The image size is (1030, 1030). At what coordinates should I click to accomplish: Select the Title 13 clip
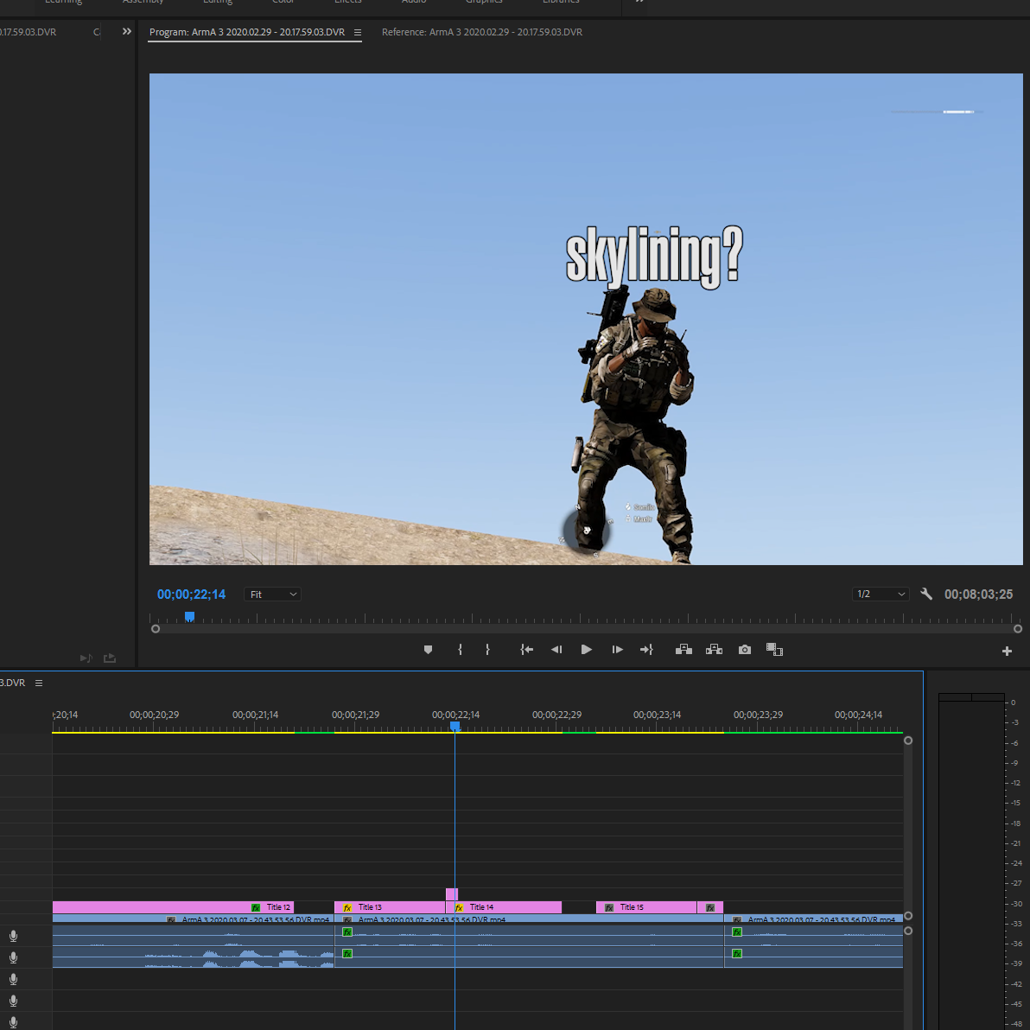389,907
